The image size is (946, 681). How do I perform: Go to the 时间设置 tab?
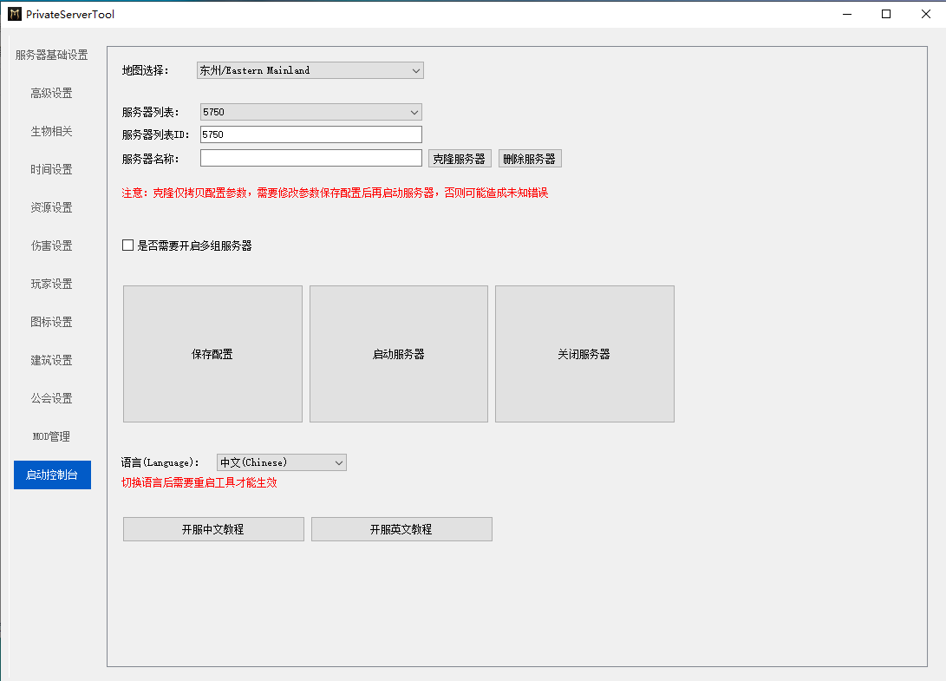coord(52,170)
